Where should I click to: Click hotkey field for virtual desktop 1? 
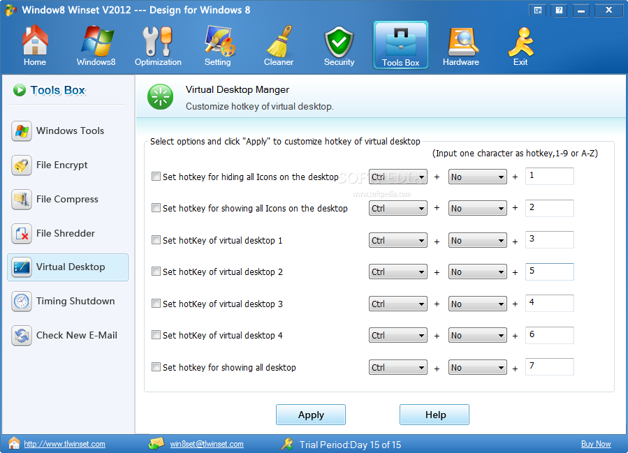550,239
